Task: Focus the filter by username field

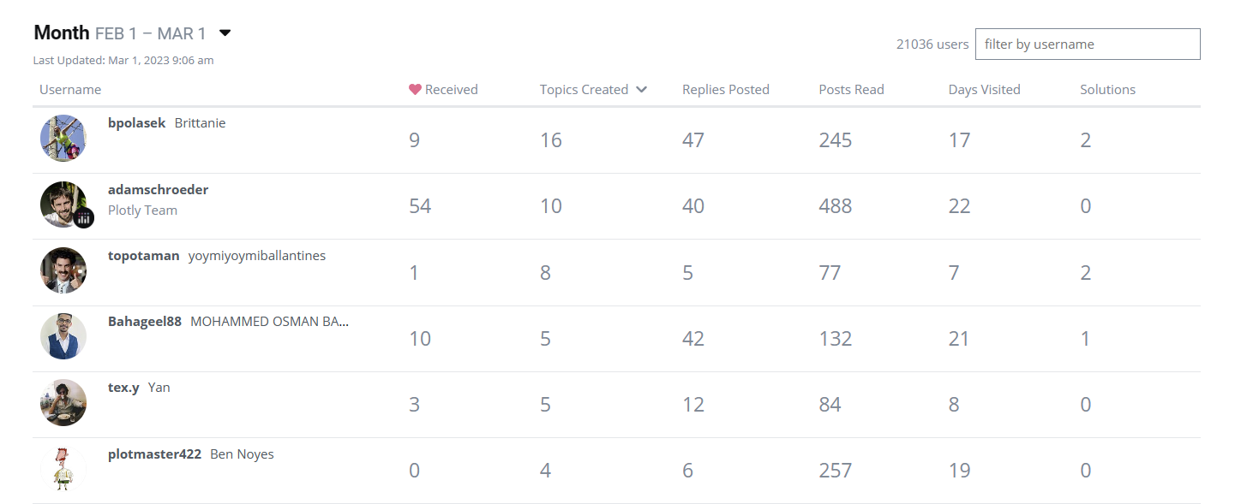Action: (x=1087, y=44)
